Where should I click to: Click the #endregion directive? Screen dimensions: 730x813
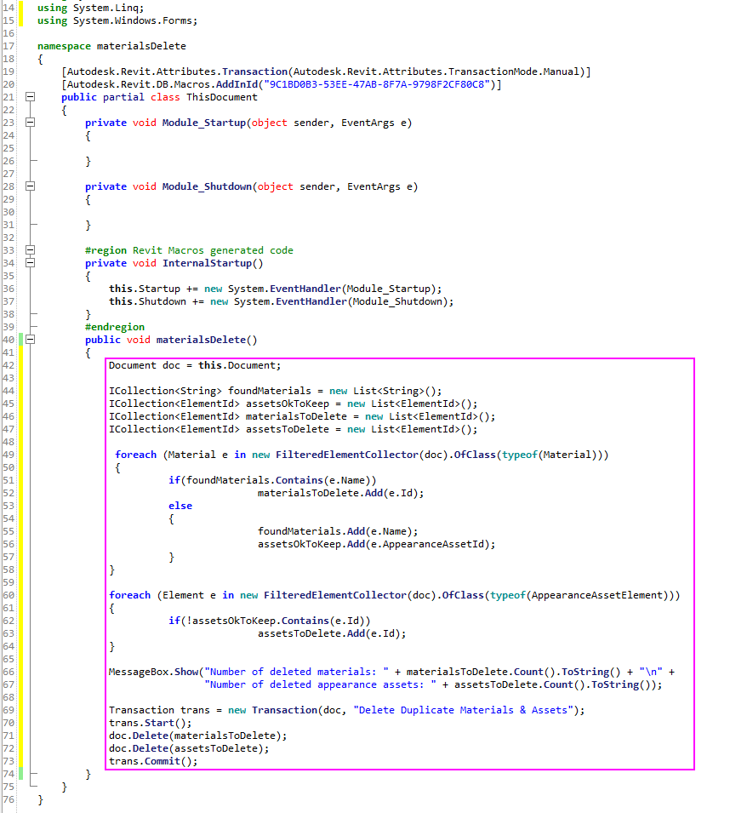tap(115, 327)
